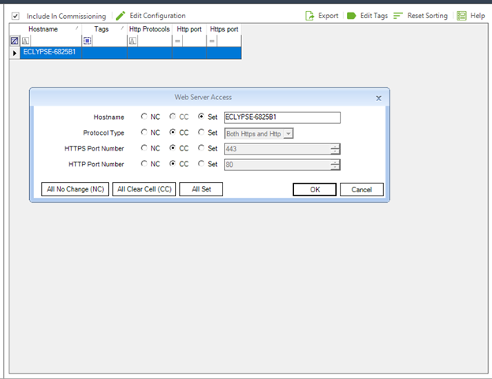Click the Hostname column filter type icon
This screenshot has height=379, width=492.
(27, 40)
